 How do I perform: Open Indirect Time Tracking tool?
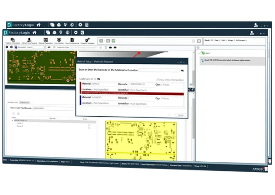pos(29,41)
